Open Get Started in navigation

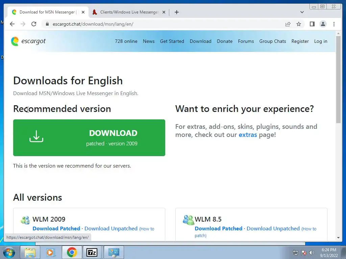tap(172, 41)
